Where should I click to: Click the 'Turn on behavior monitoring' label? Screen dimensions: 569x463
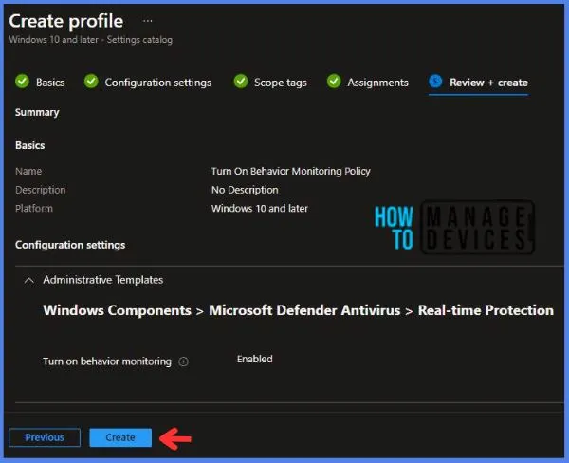(x=107, y=361)
